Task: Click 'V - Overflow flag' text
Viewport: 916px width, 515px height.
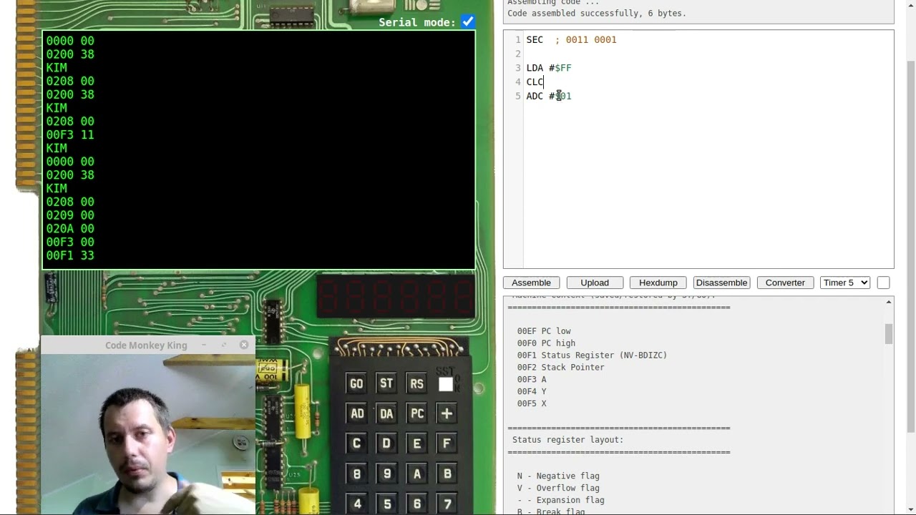Action: pyautogui.click(x=558, y=488)
